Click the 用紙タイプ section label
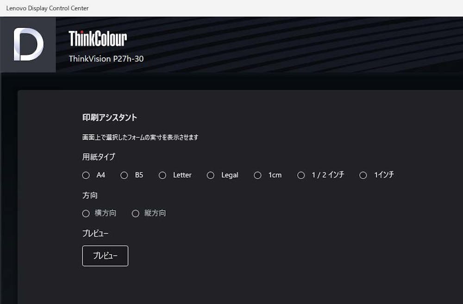 tap(99, 157)
